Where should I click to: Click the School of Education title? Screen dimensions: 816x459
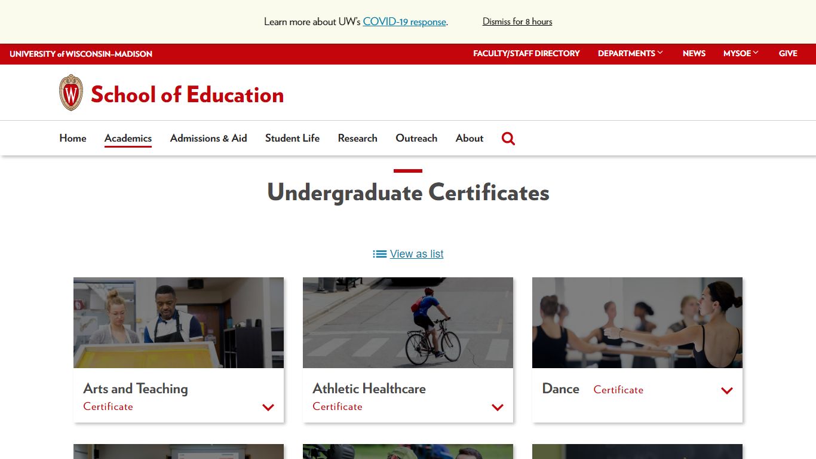pos(187,94)
